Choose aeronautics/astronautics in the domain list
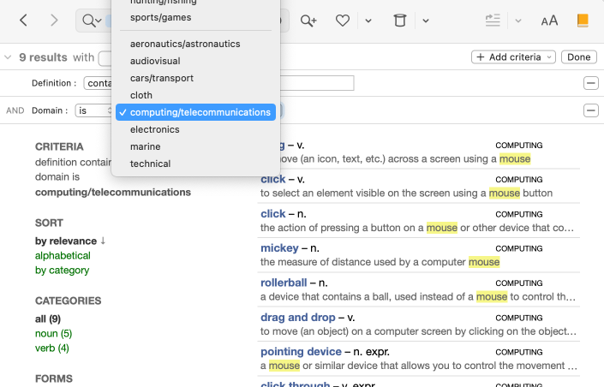This screenshot has height=387, width=604. (185, 44)
